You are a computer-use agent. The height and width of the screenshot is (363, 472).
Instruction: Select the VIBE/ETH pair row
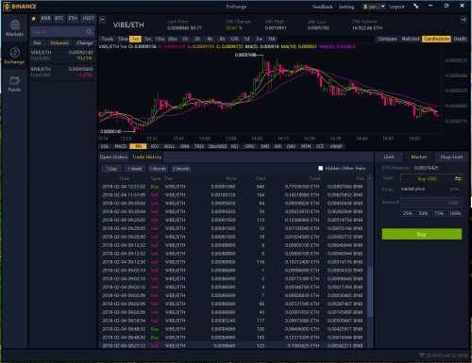62,56
